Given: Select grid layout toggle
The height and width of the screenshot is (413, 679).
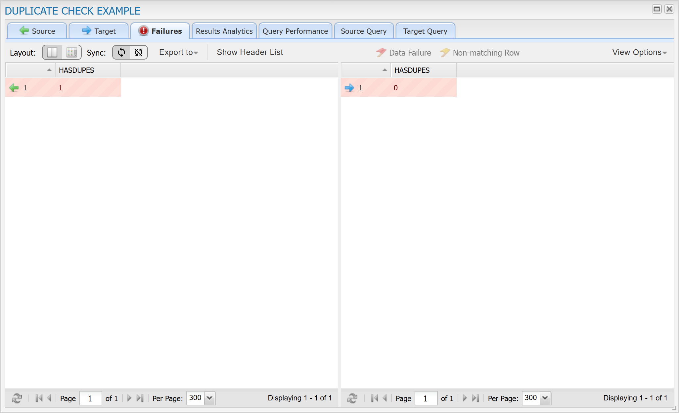Looking at the screenshot, I should 71,52.
